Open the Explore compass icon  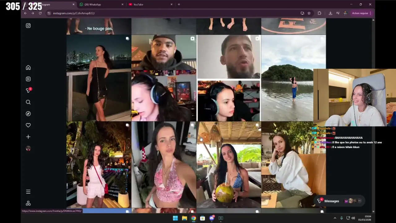[x=28, y=114]
